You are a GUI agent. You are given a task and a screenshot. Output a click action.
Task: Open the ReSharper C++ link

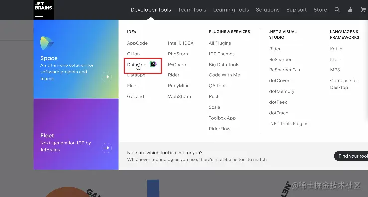click(285, 70)
